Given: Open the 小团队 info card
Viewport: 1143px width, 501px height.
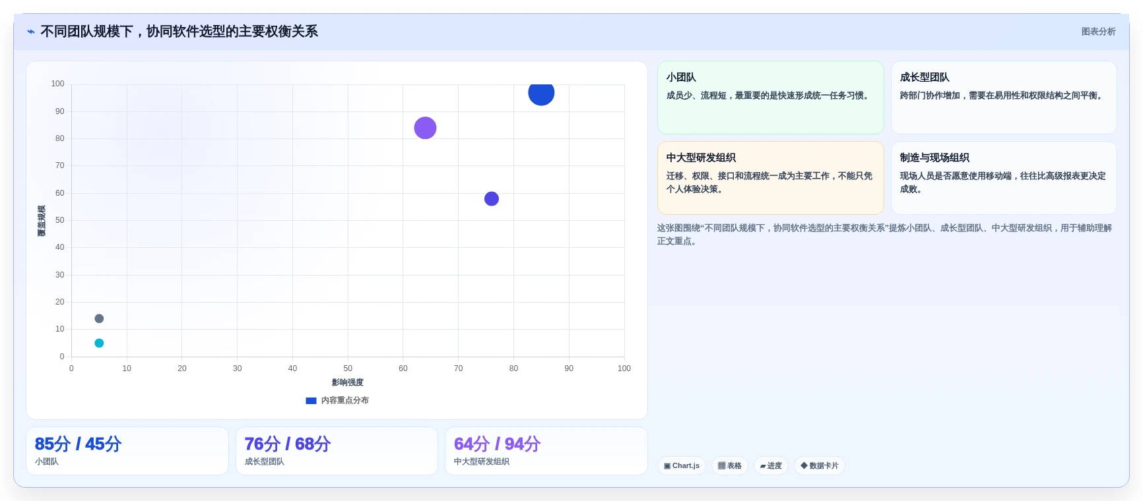Looking at the screenshot, I should (770, 98).
